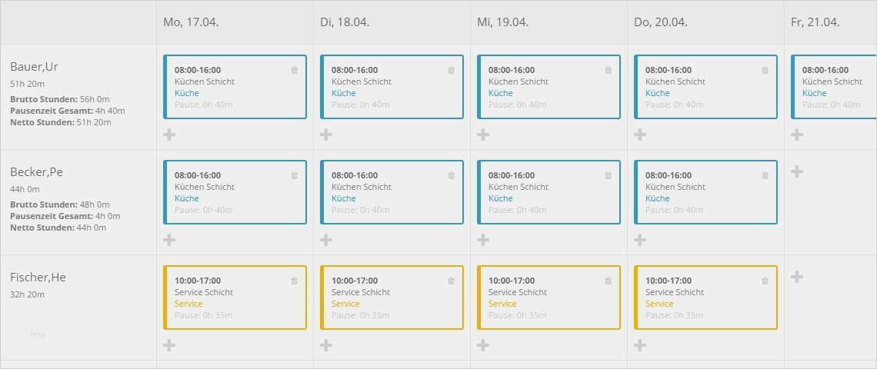Delete Fischer's Wednesday service shift via trash icon
This screenshot has width=877, height=369.
tap(609, 281)
